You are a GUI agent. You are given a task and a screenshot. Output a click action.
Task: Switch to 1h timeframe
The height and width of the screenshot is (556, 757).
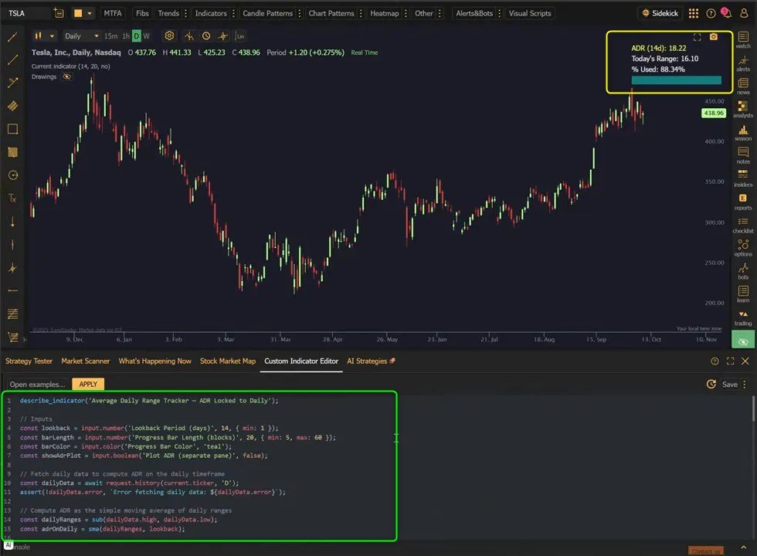[x=126, y=36]
